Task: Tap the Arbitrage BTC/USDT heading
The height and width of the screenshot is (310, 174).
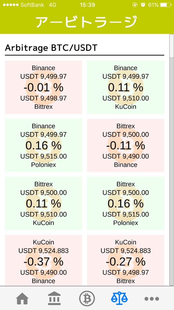Action: coord(51,48)
